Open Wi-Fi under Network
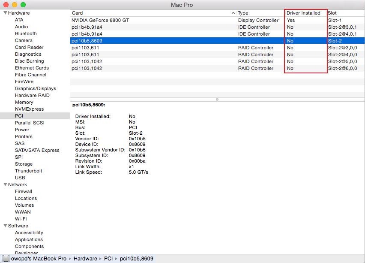The image size is (365, 263). [21, 219]
